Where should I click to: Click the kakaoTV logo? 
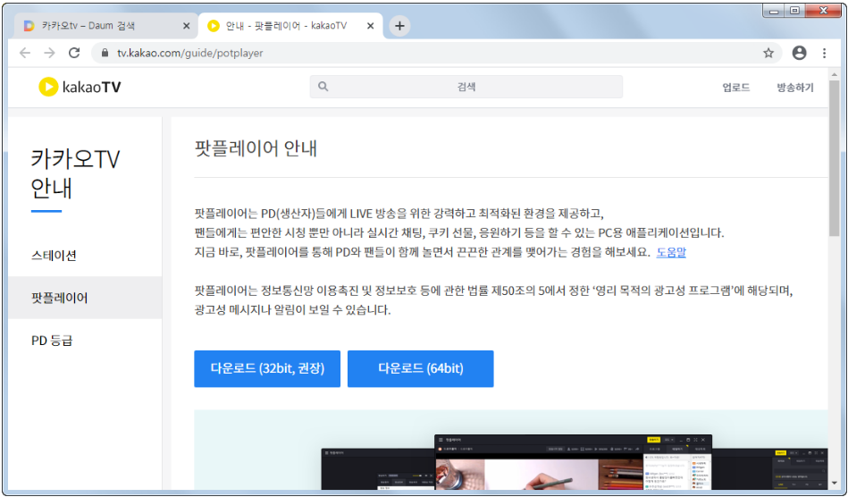(80, 87)
